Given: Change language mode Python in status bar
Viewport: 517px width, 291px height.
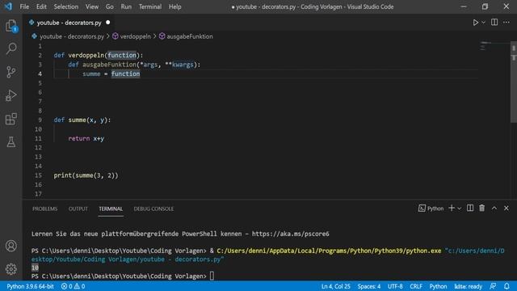Looking at the screenshot, I should pos(438,286).
